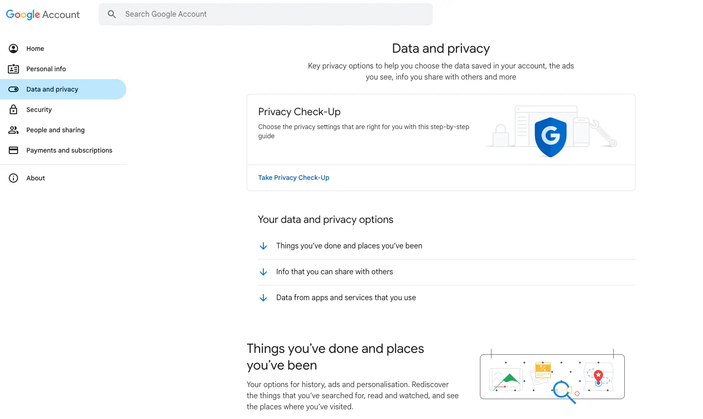
Task: Click arrow beside Info that you can share
Action: coord(263,272)
